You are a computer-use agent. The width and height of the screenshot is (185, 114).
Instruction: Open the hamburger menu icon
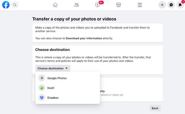point(140,5)
